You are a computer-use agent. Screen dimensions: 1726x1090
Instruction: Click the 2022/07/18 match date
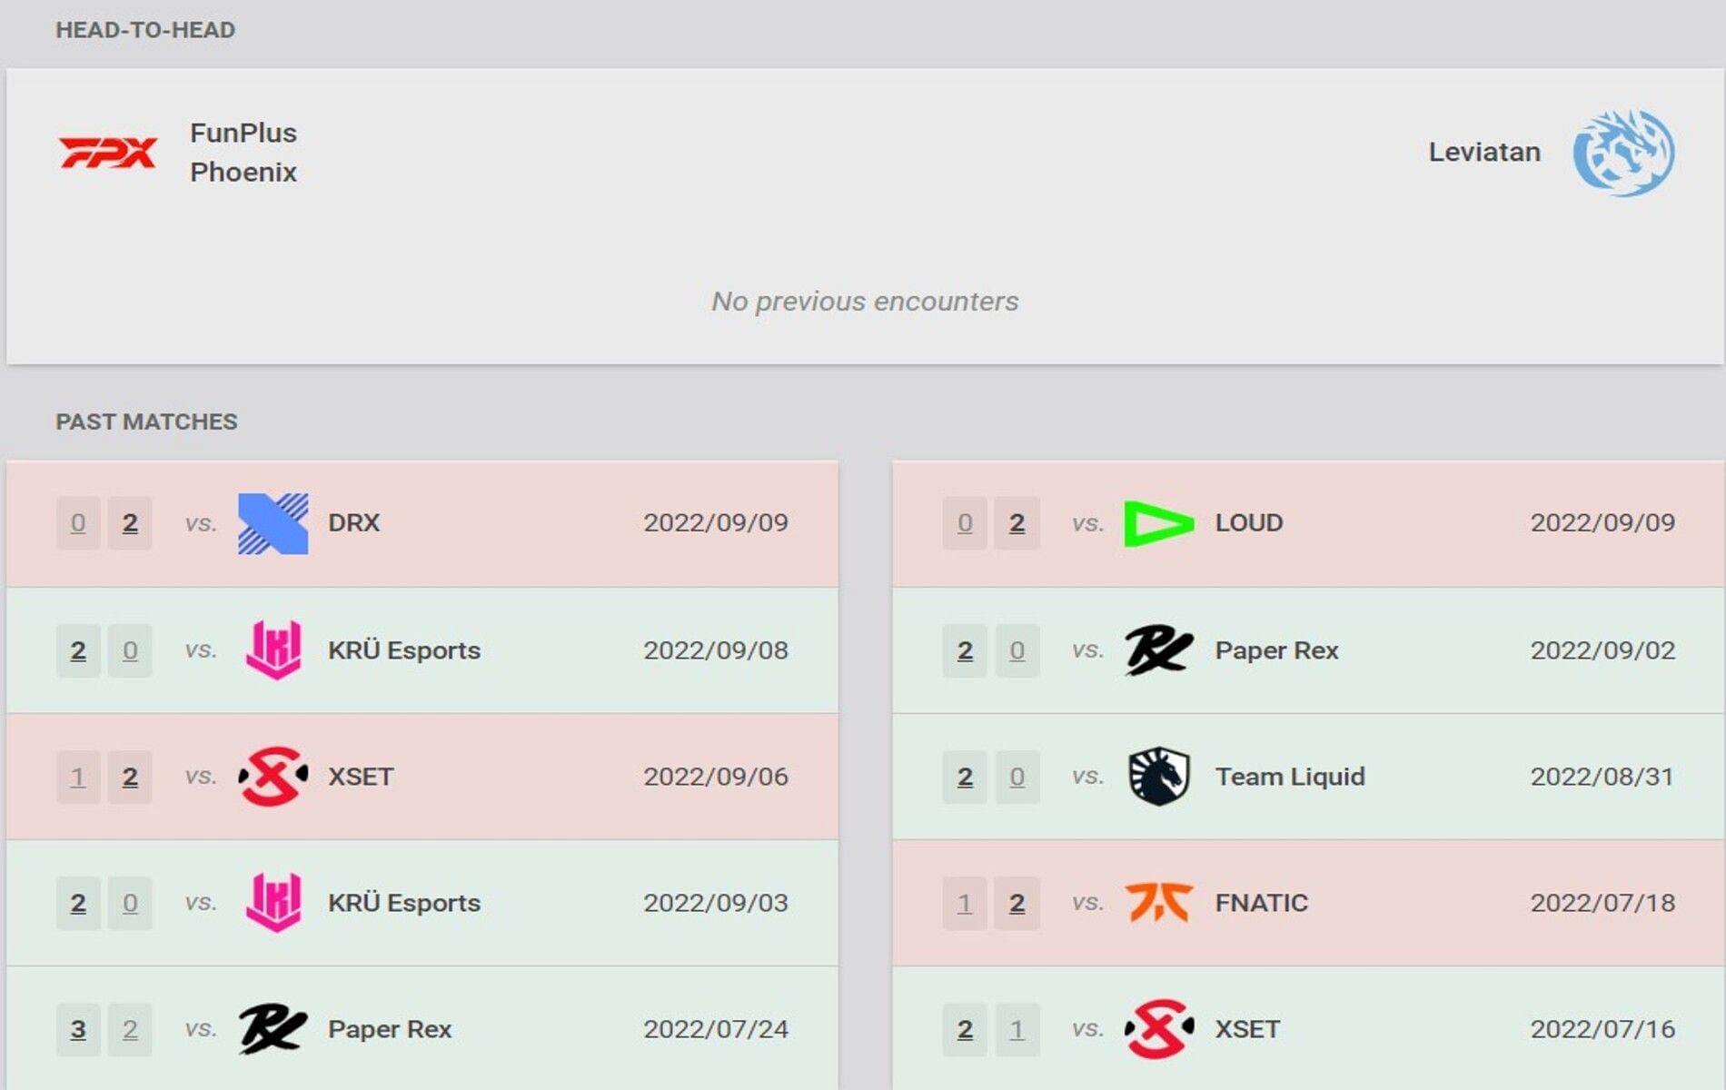pyautogui.click(x=1602, y=903)
